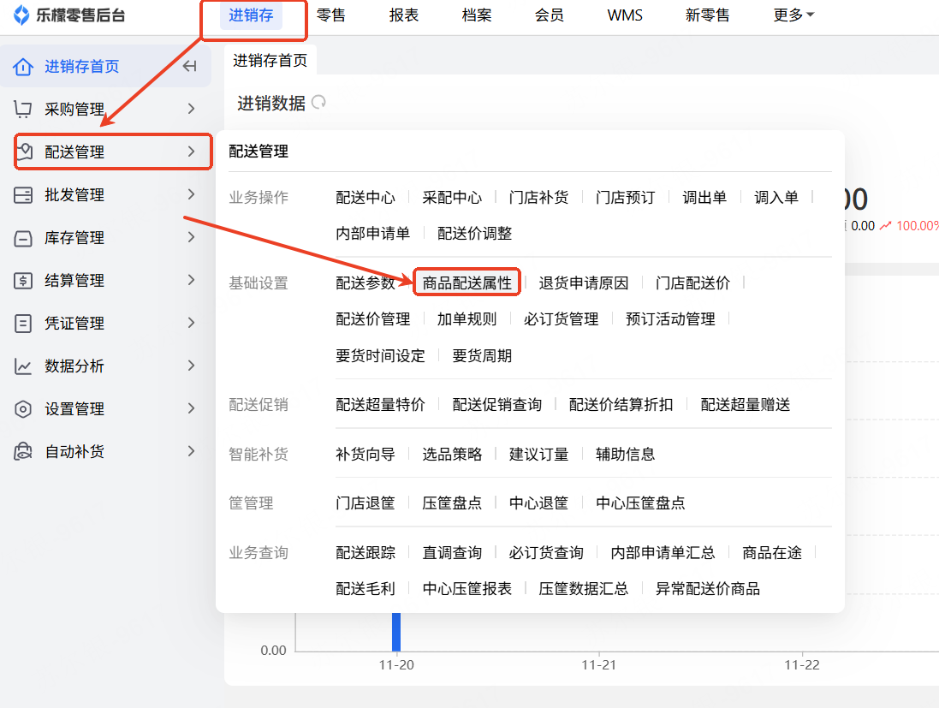Viewport: 939px width, 708px height.
Task: Expand the 批发管理 chevron
Action: pos(191,194)
